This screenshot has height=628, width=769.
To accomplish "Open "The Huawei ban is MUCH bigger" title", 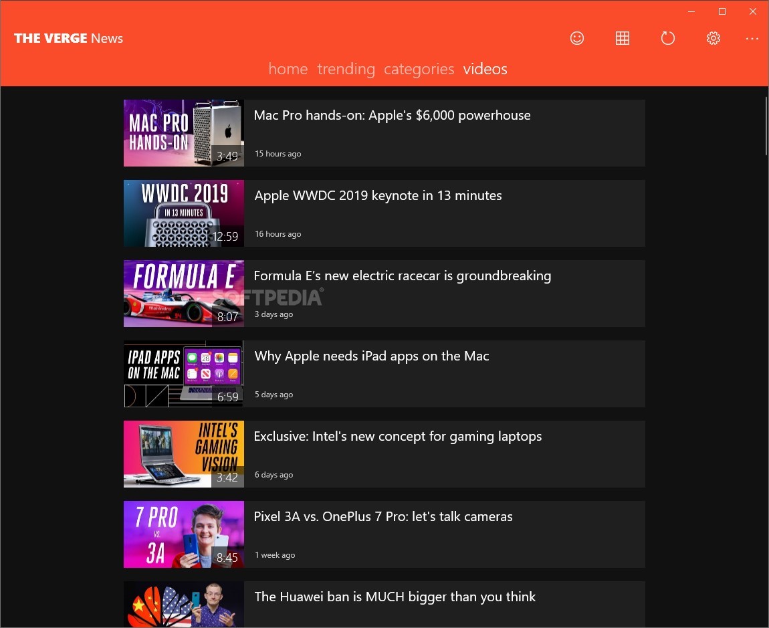I will [x=395, y=597].
